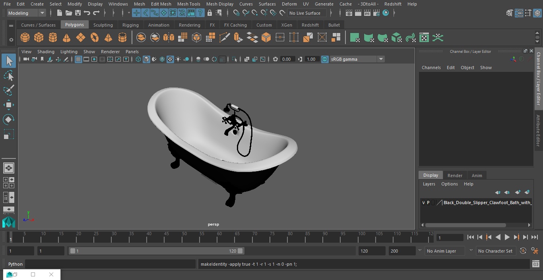Image resolution: width=543 pixels, height=280 pixels.
Task: Toggle Auto Keyframe button
Action: (523, 251)
